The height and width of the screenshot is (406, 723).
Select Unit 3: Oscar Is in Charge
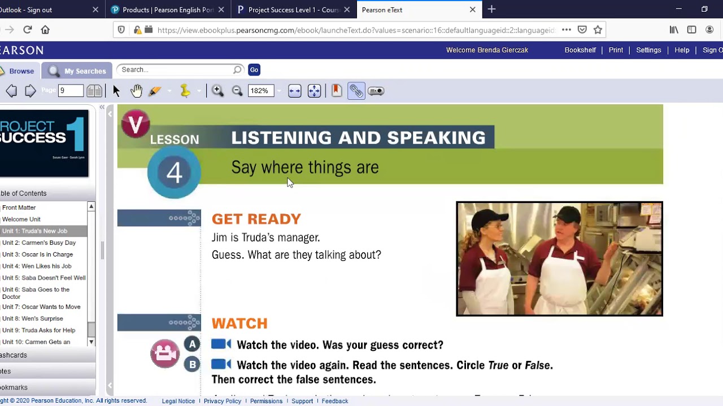click(x=37, y=254)
